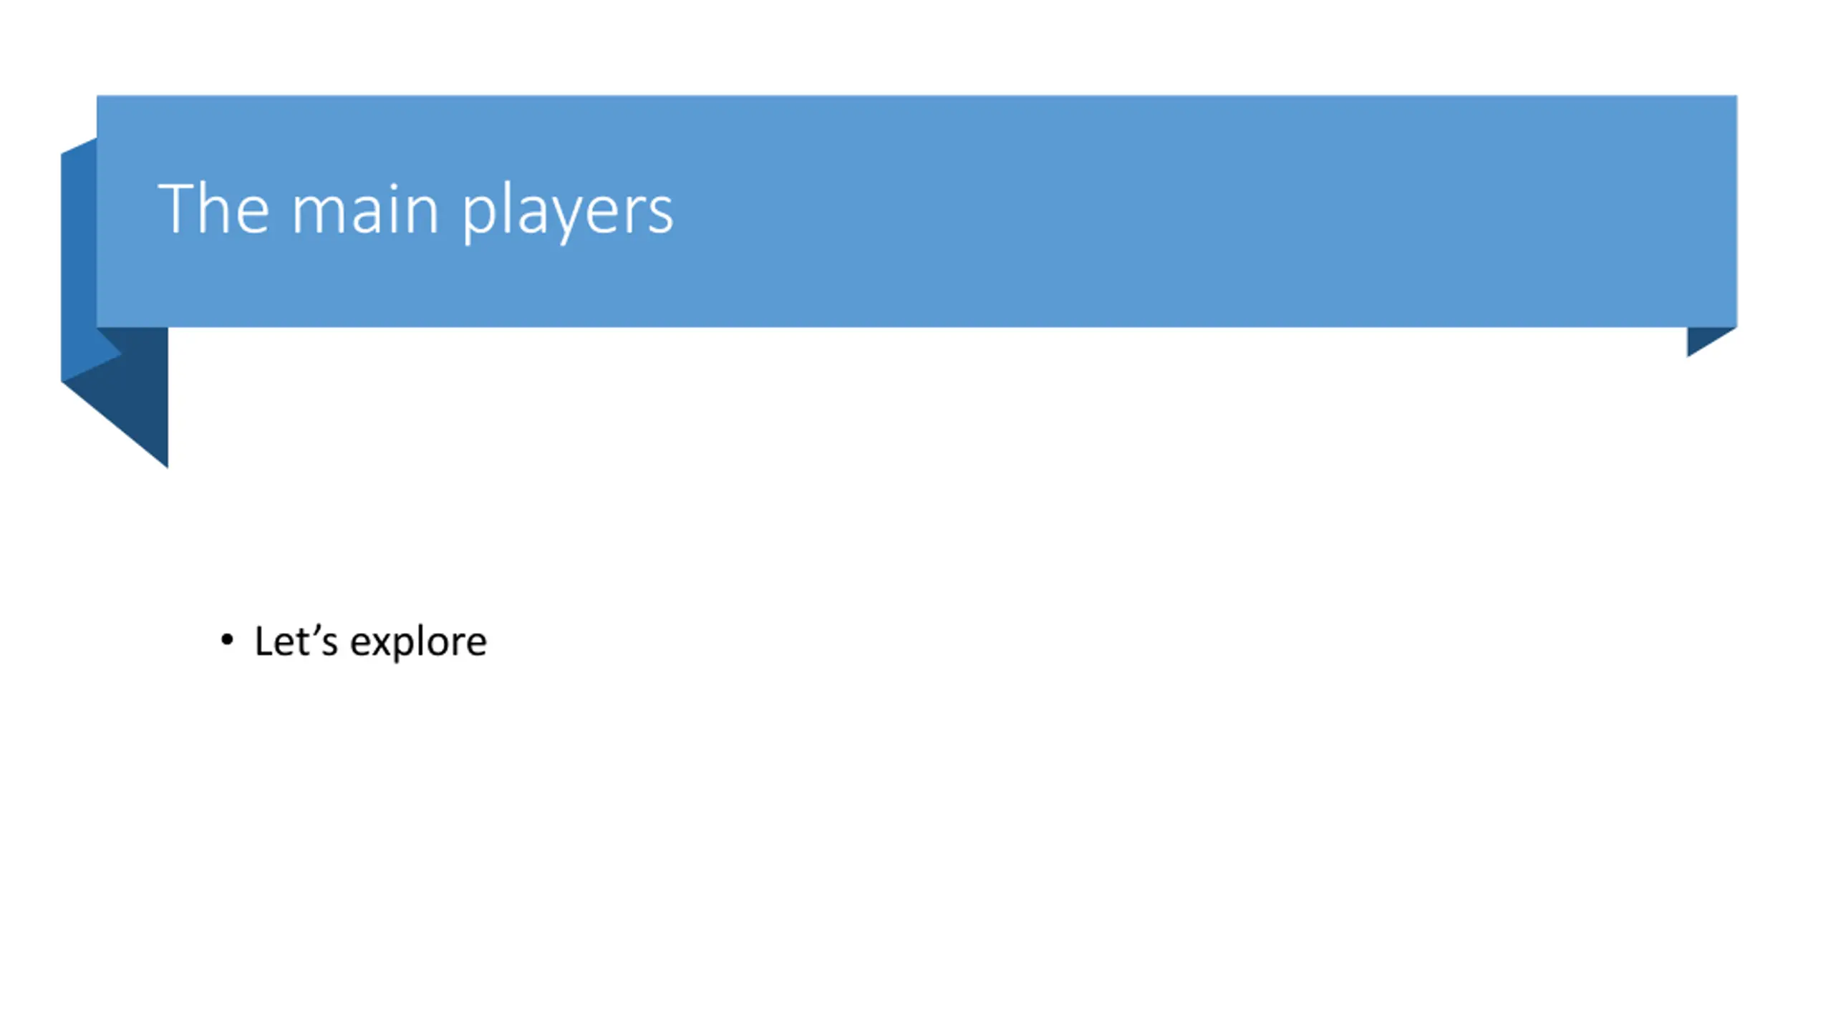Screen dimensions: 1833x1031
Task: Click the center of the blue title banner
Action: [916, 211]
